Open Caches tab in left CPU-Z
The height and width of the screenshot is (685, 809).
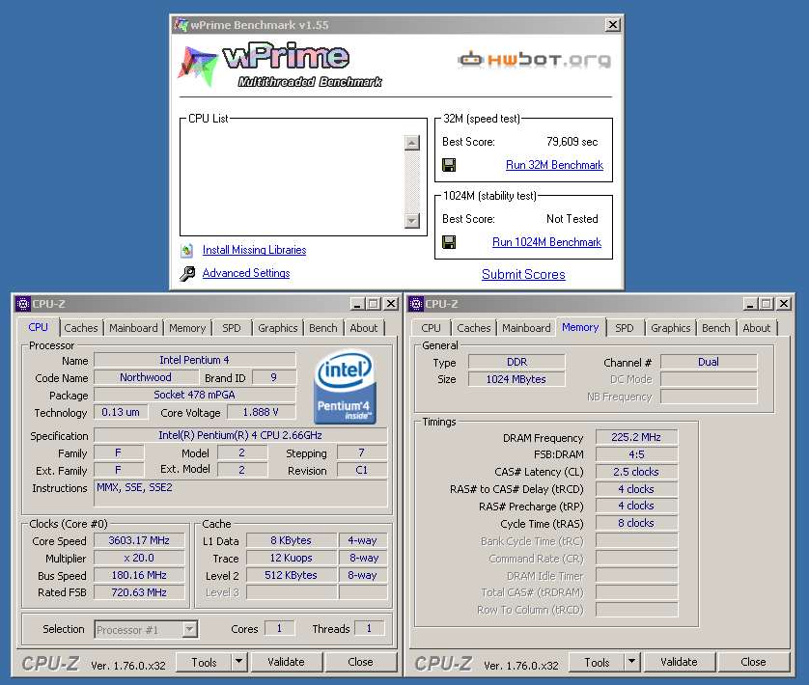tap(81, 328)
